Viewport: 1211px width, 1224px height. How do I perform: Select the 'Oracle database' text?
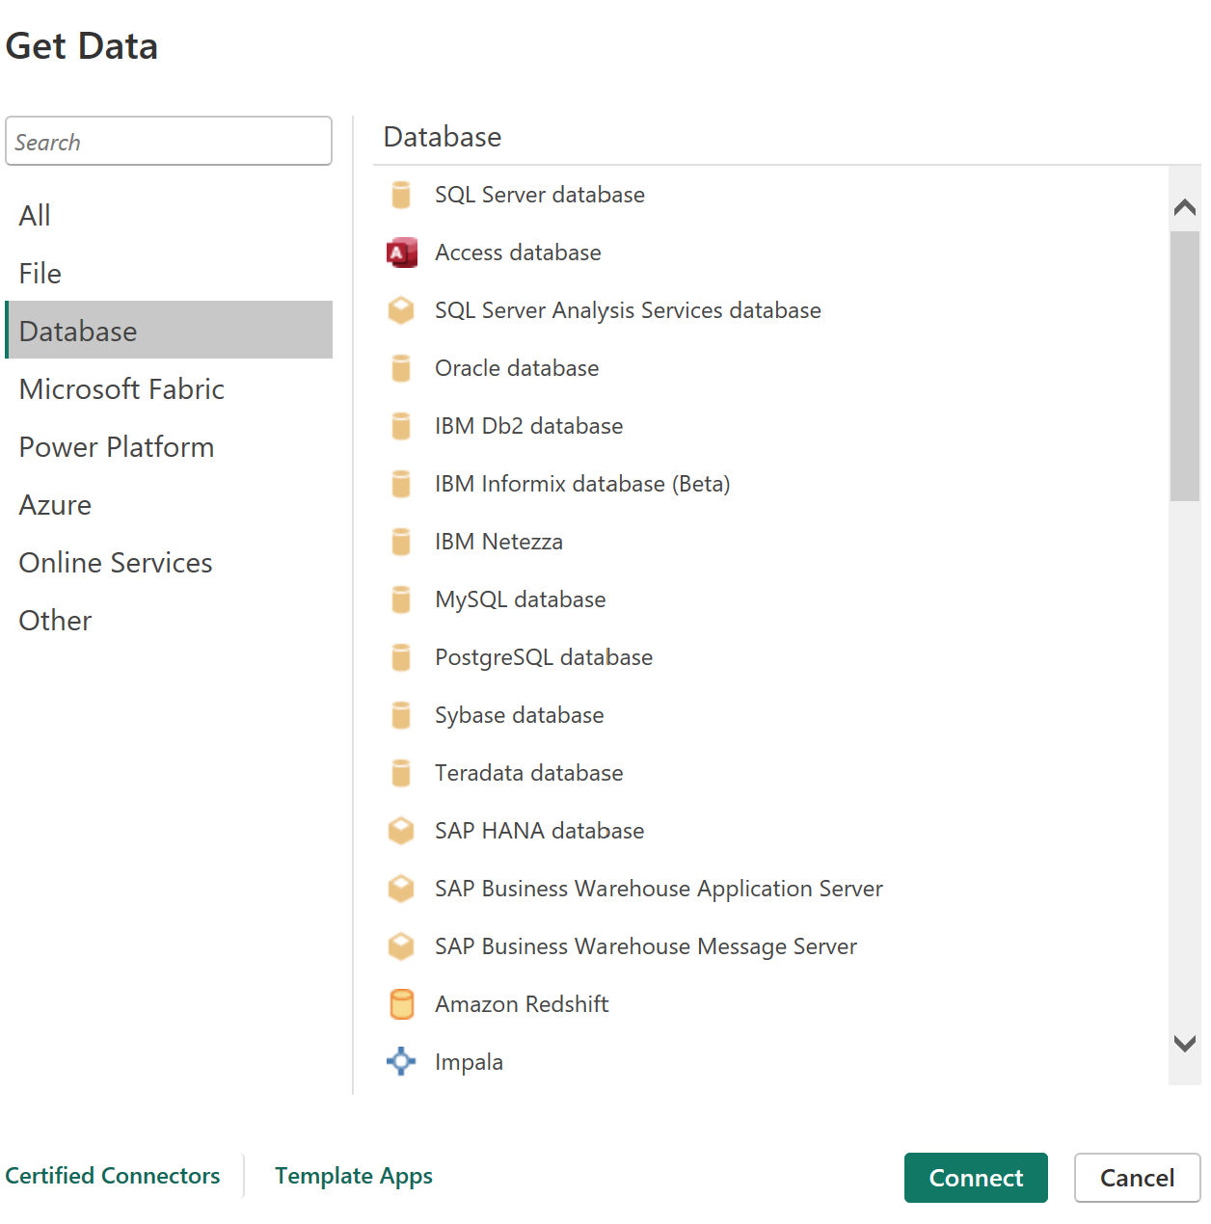[517, 368]
